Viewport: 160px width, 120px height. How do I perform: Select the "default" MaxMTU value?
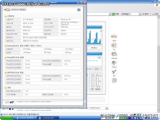63,30
